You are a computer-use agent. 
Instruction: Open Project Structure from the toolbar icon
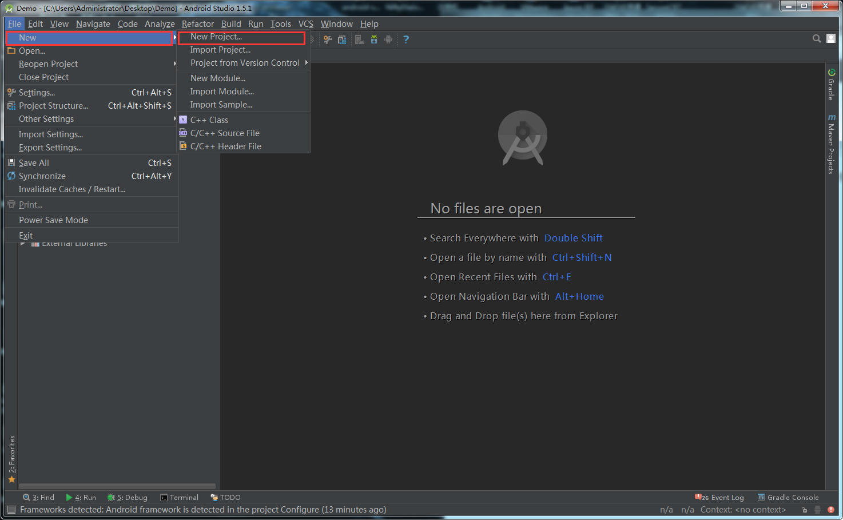tap(342, 39)
